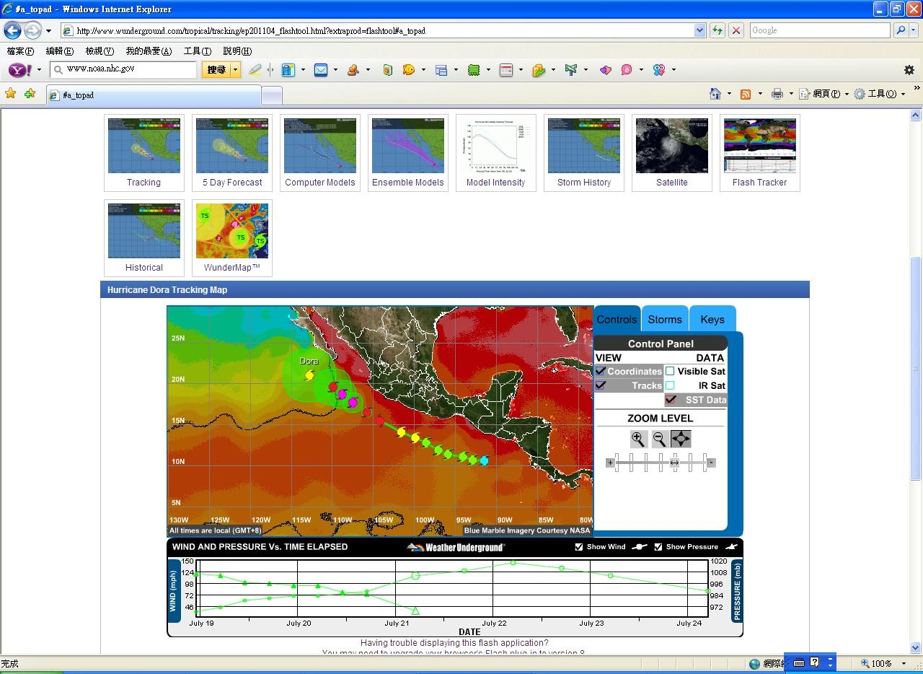Image resolution: width=923 pixels, height=674 pixels.
Task: Click the calendar icon in Yahoo toolbar
Action: [x=506, y=70]
